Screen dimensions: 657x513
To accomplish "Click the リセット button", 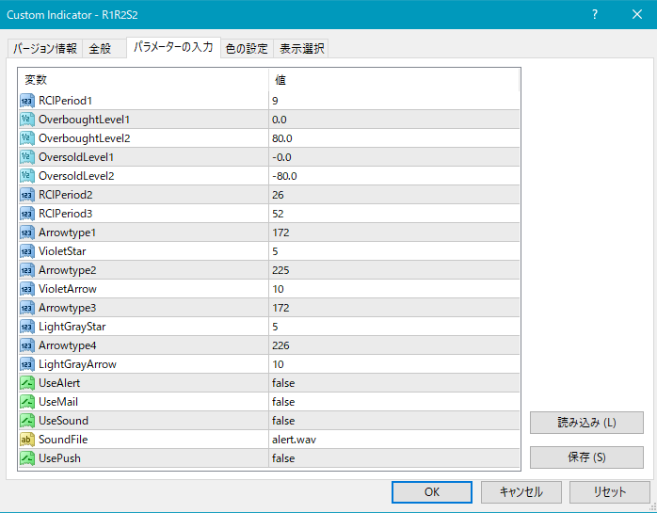I will (x=610, y=492).
